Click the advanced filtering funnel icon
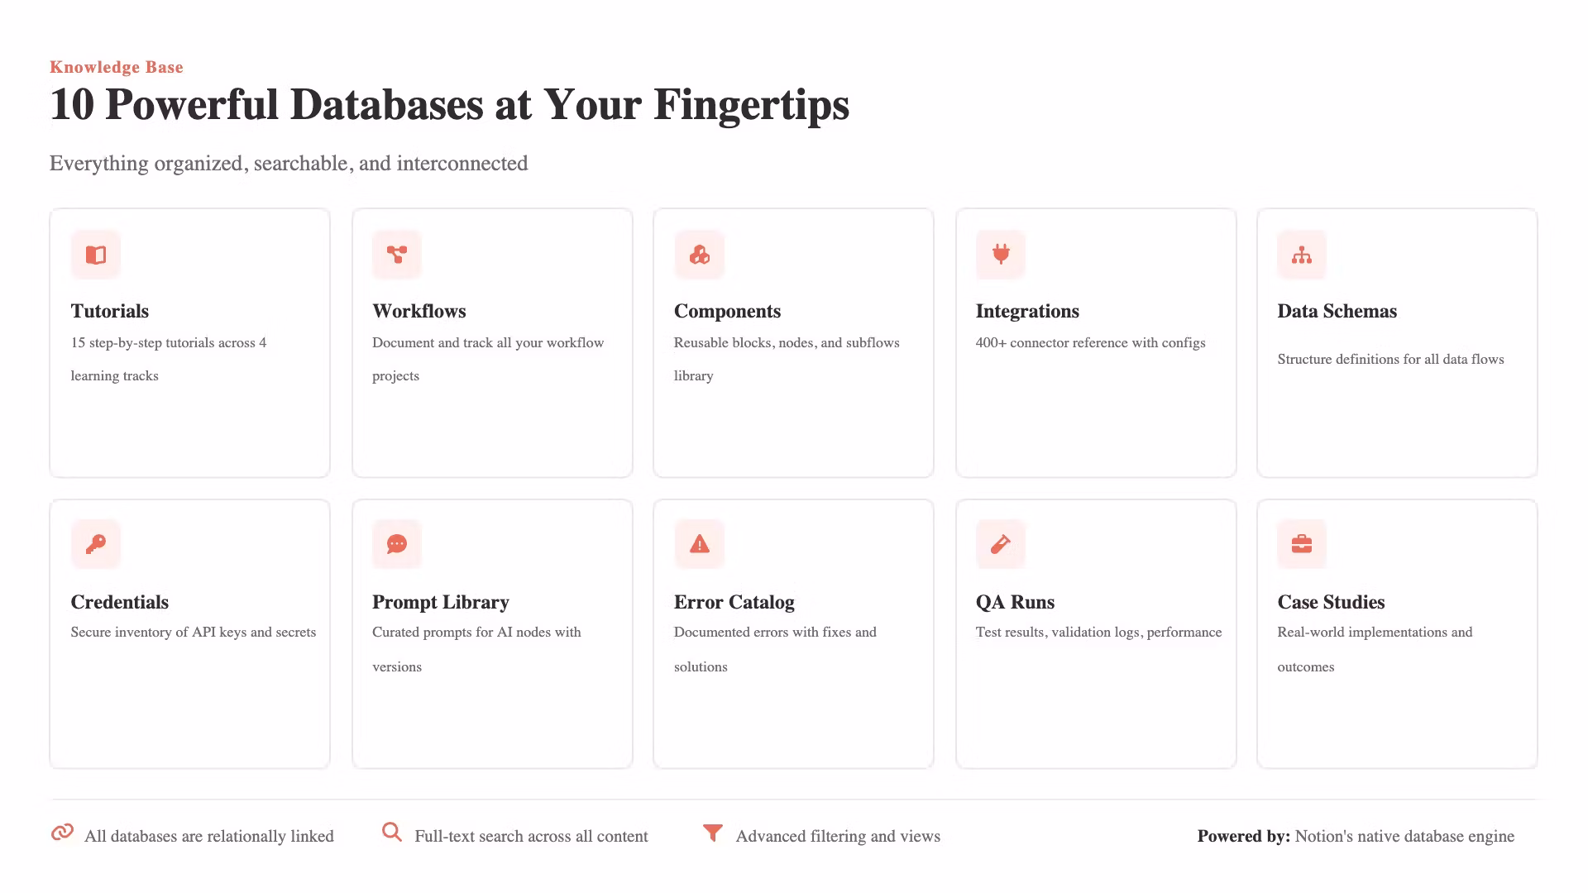Image resolution: width=1588 pixels, height=893 pixels. point(713,833)
